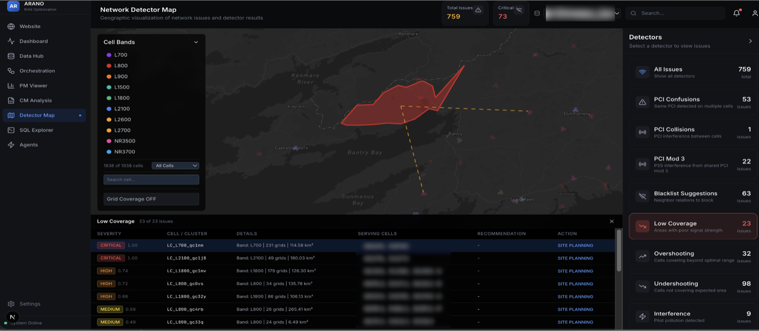The width and height of the screenshot is (759, 331).
Task: Collapse the Detectors panel arrow
Action: point(750,41)
